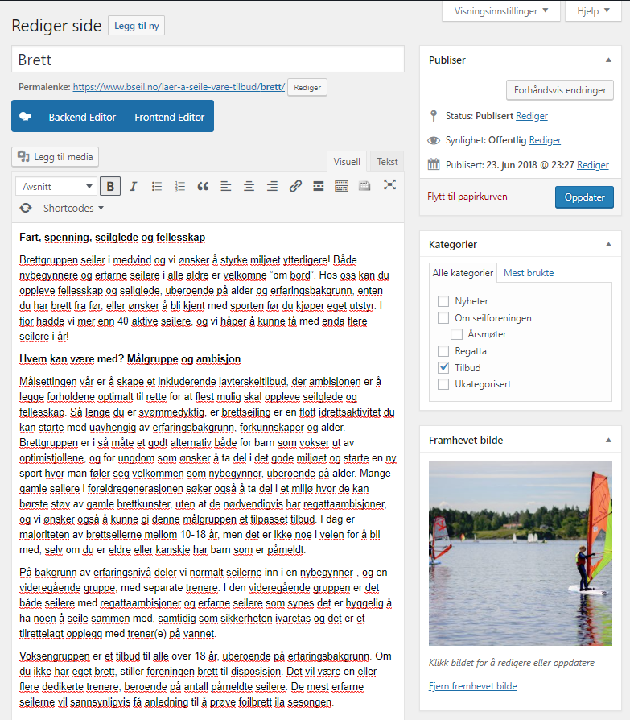The width and height of the screenshot is (630, 720).
Task: Click the refresh icon beside Shortcodes
Action: (26, 208)
